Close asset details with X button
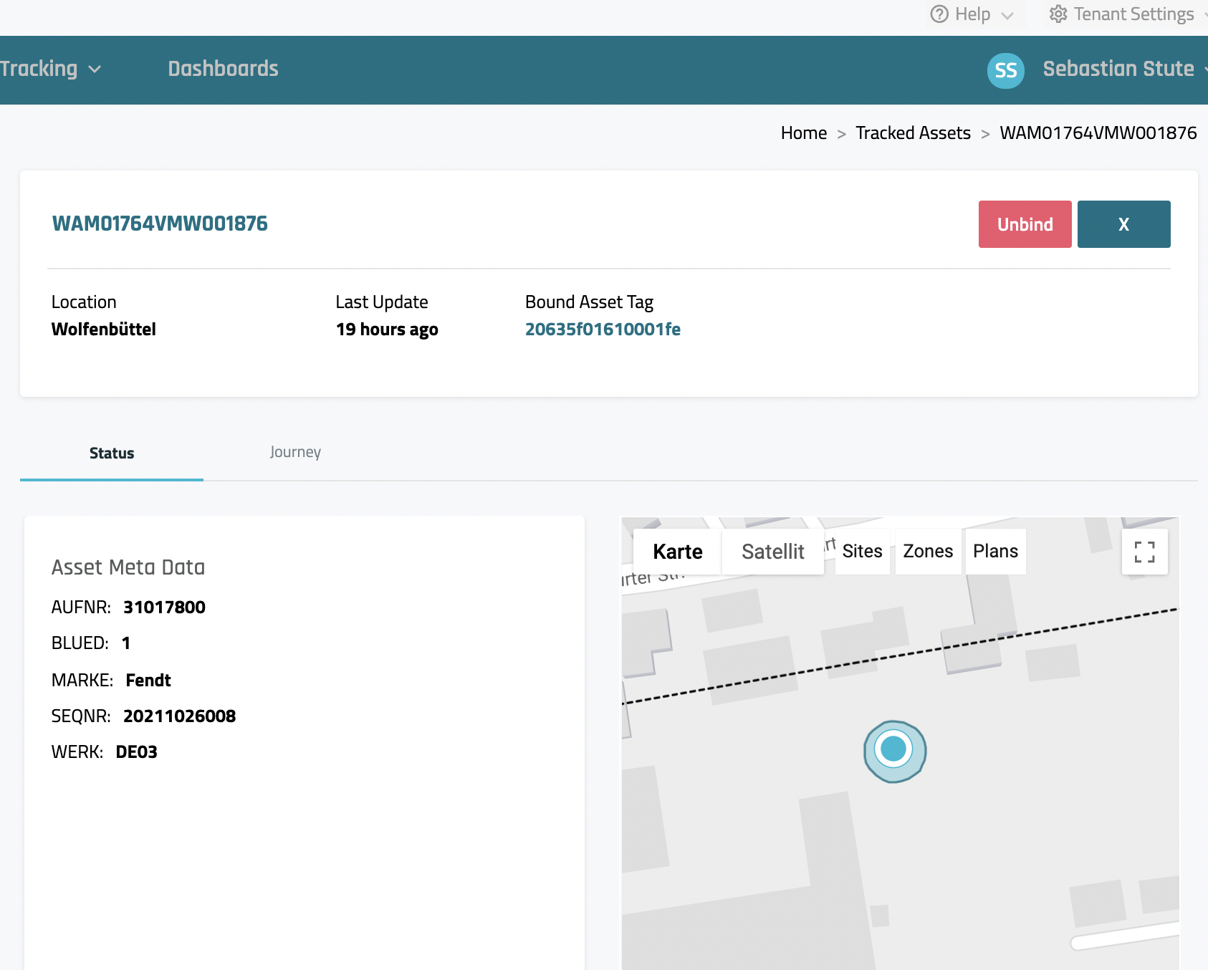This screenshot has width=1208, height=970. (1123, 224)
